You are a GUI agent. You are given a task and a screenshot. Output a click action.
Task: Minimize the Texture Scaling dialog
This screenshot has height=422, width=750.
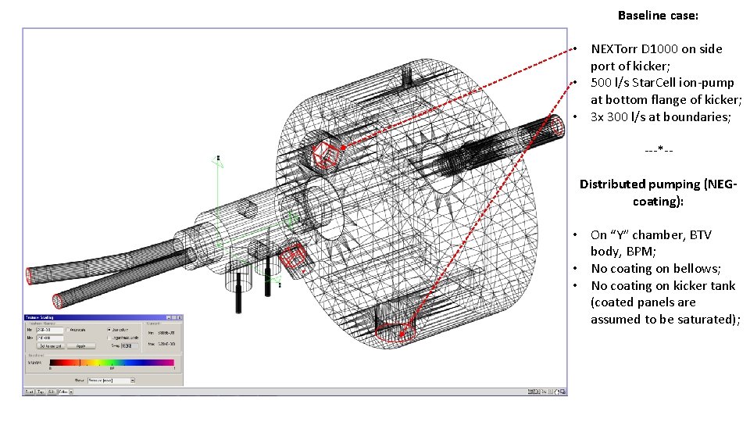point(169,318)
